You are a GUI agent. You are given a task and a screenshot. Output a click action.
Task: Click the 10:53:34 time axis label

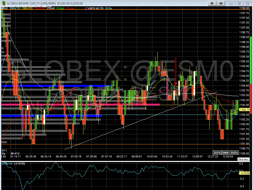tap(167, 156)
